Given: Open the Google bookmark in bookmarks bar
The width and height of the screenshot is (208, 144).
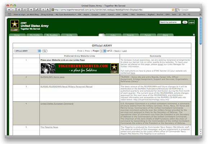Looking at the screenshot, I should coord(95,14).
